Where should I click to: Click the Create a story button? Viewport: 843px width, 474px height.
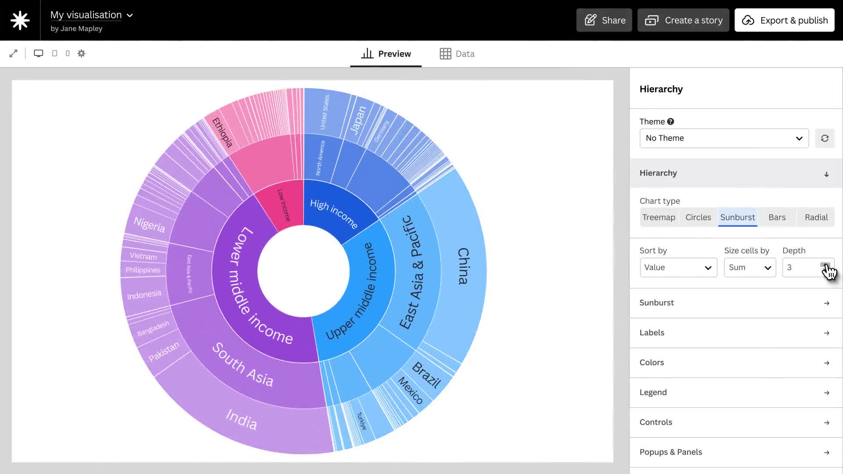tap(683, 20)
